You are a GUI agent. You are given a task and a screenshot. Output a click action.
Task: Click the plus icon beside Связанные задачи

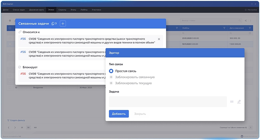pos(63,24)
